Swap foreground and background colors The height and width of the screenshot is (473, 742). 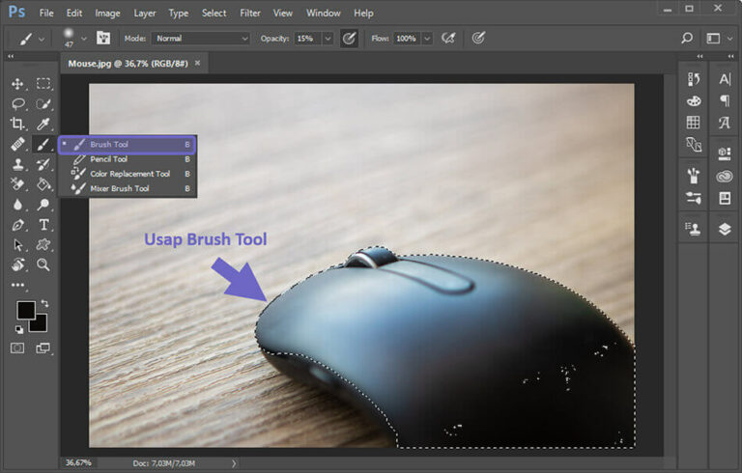[x=44, y=303]
